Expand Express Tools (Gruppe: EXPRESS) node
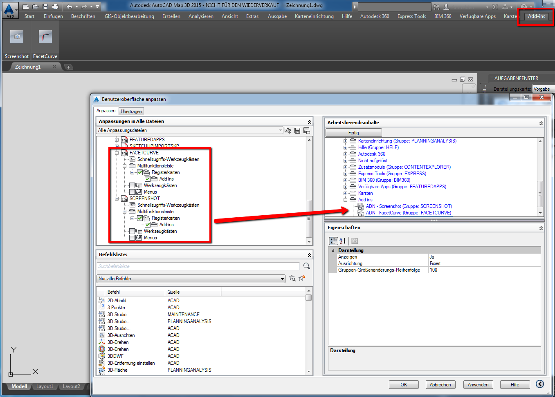The height and width of the screenshot is (397, 555). click(345, 174)
